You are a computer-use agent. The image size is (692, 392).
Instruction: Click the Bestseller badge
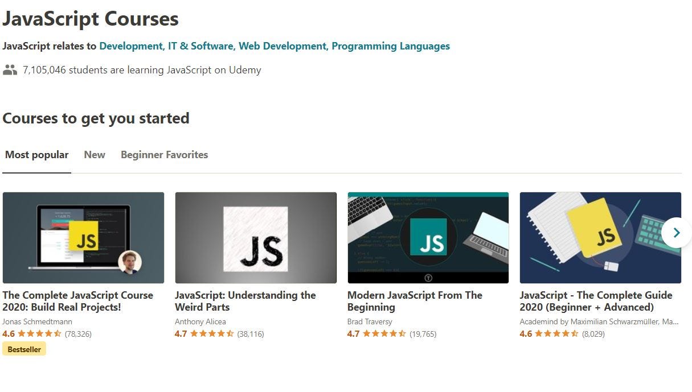pyautogui.click(x=24, y=349)
